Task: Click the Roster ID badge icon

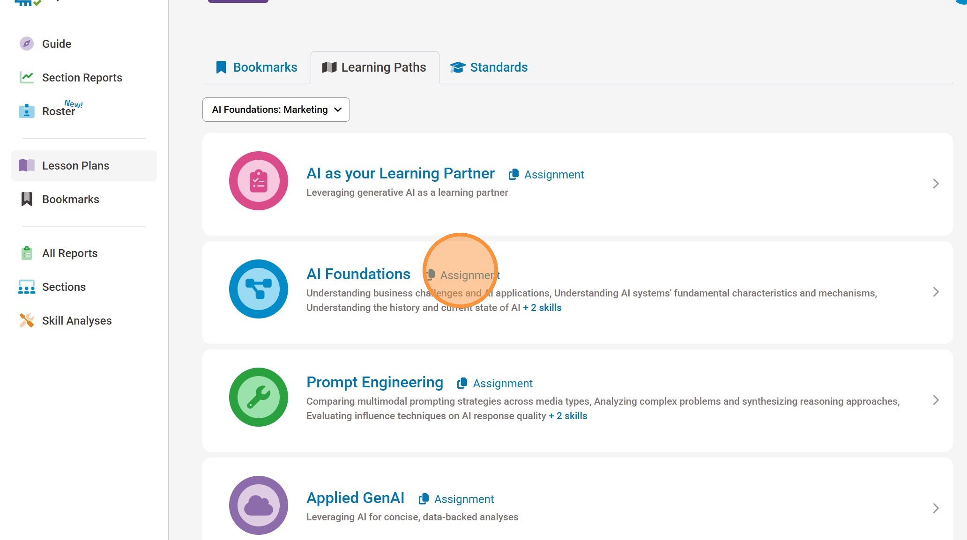Action: 27,111
